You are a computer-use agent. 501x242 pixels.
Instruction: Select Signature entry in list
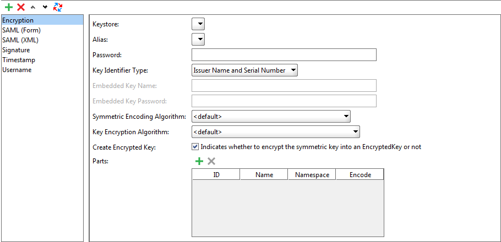point(42,50)
